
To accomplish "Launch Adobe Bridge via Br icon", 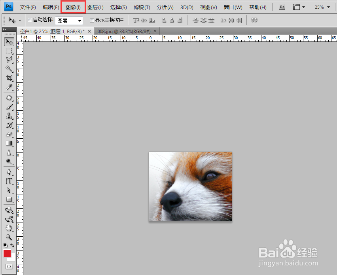I will 282,7.
